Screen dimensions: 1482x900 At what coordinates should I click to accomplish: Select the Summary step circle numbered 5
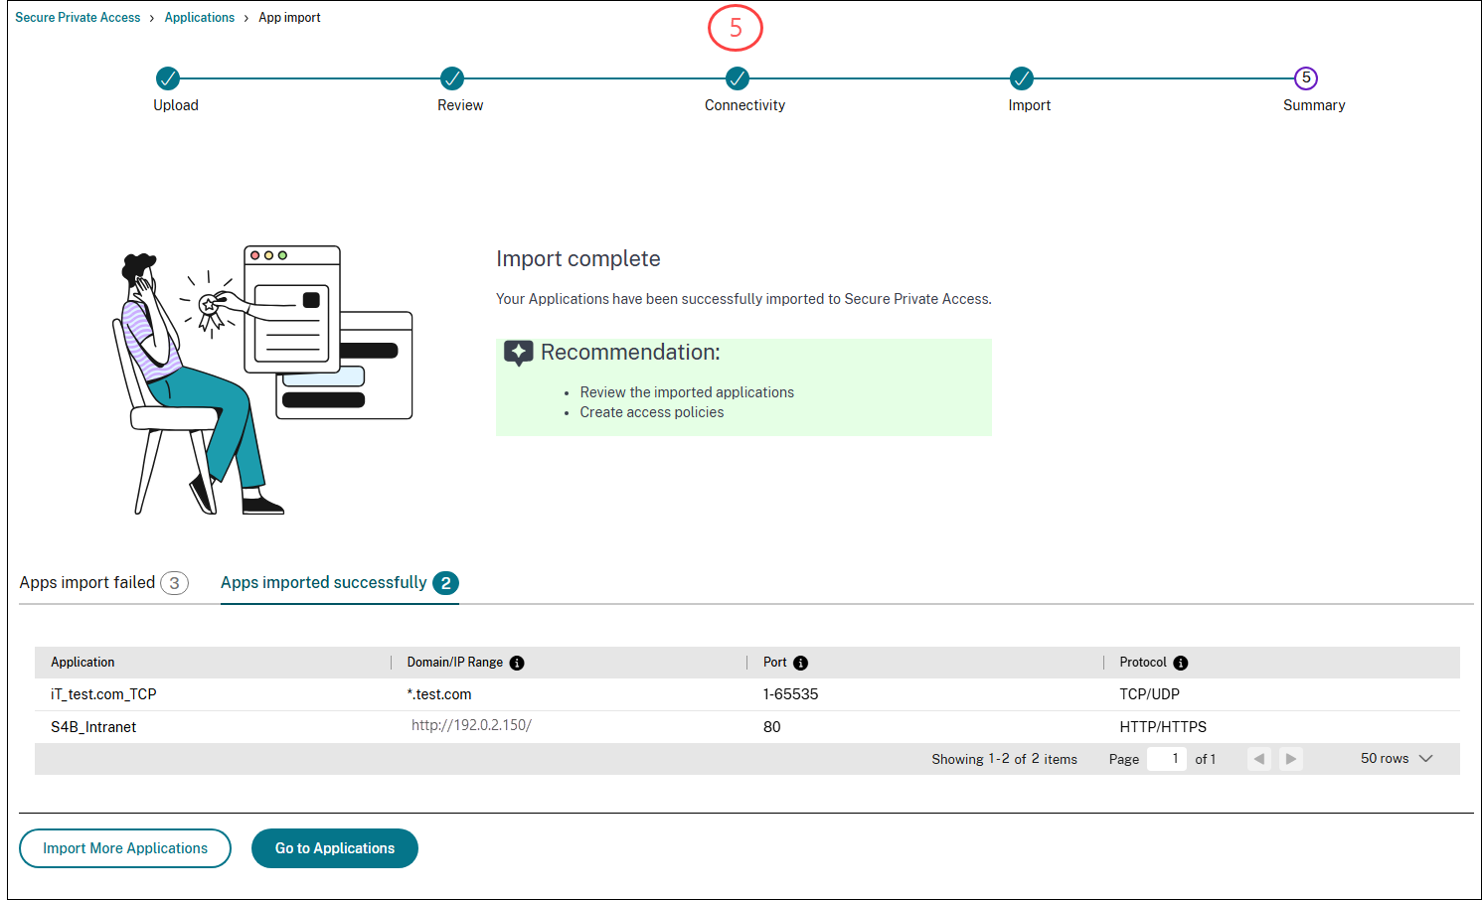tap(1305, 77)
